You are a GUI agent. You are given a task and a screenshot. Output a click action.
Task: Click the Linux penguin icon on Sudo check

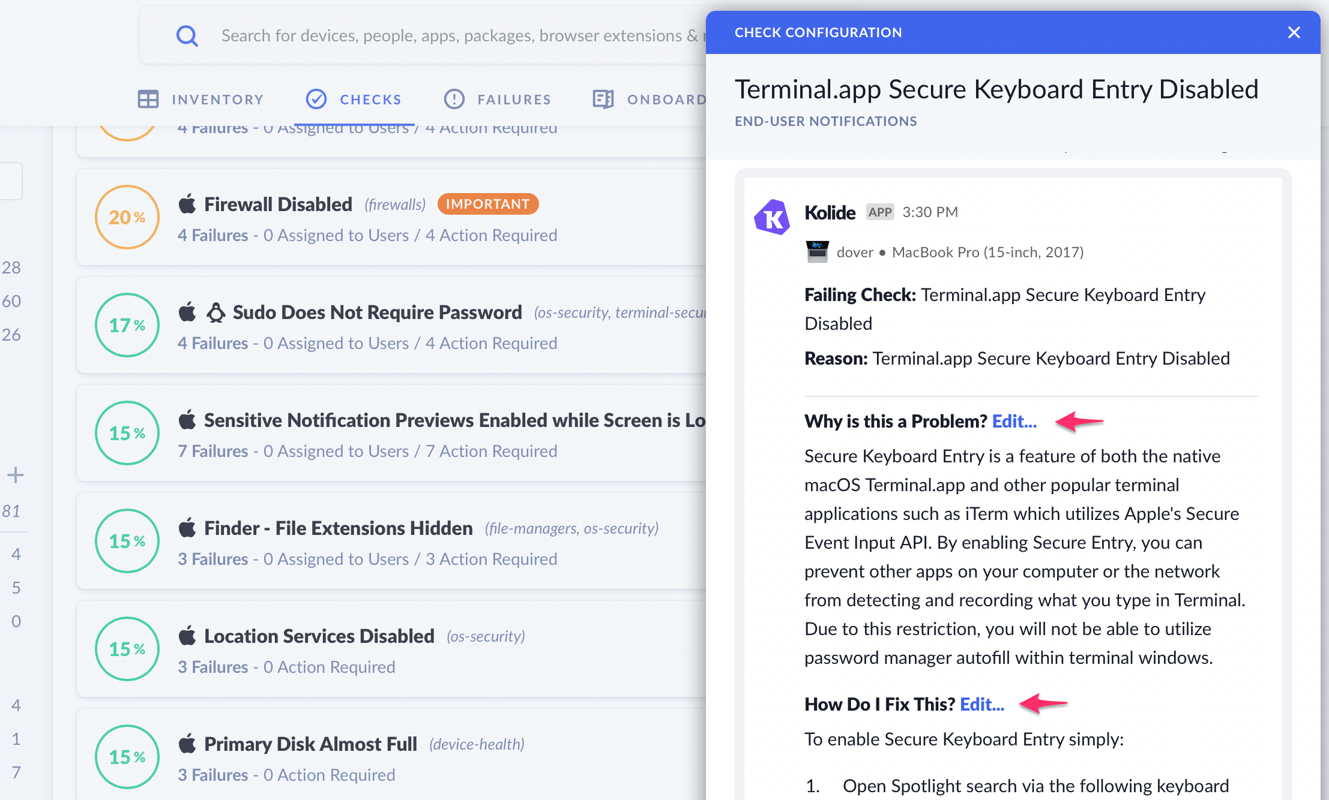point(216,312)
